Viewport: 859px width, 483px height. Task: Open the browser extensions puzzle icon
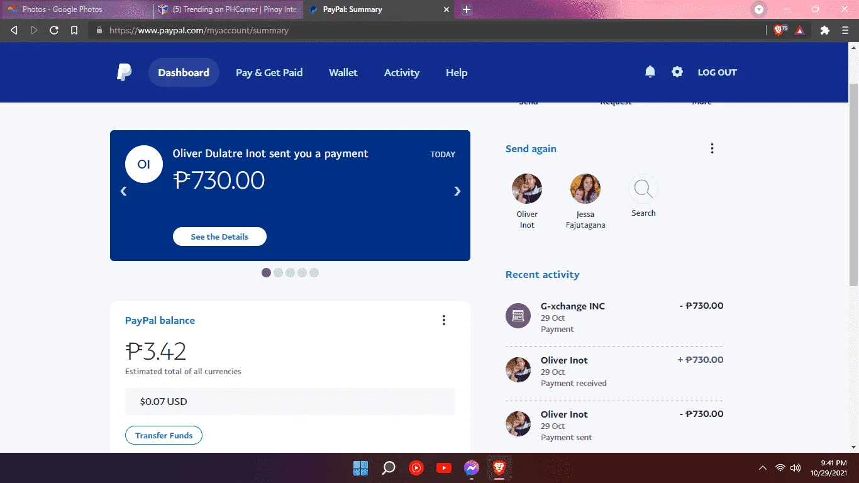[x=825, y=30]
